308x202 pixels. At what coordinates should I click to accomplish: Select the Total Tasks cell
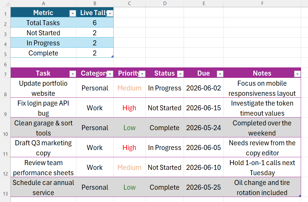click(44, 22)
